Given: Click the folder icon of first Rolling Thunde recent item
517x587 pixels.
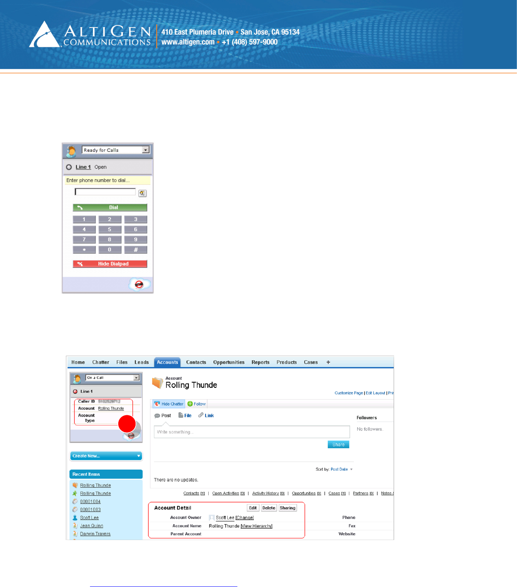Looking at the screenshot, I should [75, 485].
